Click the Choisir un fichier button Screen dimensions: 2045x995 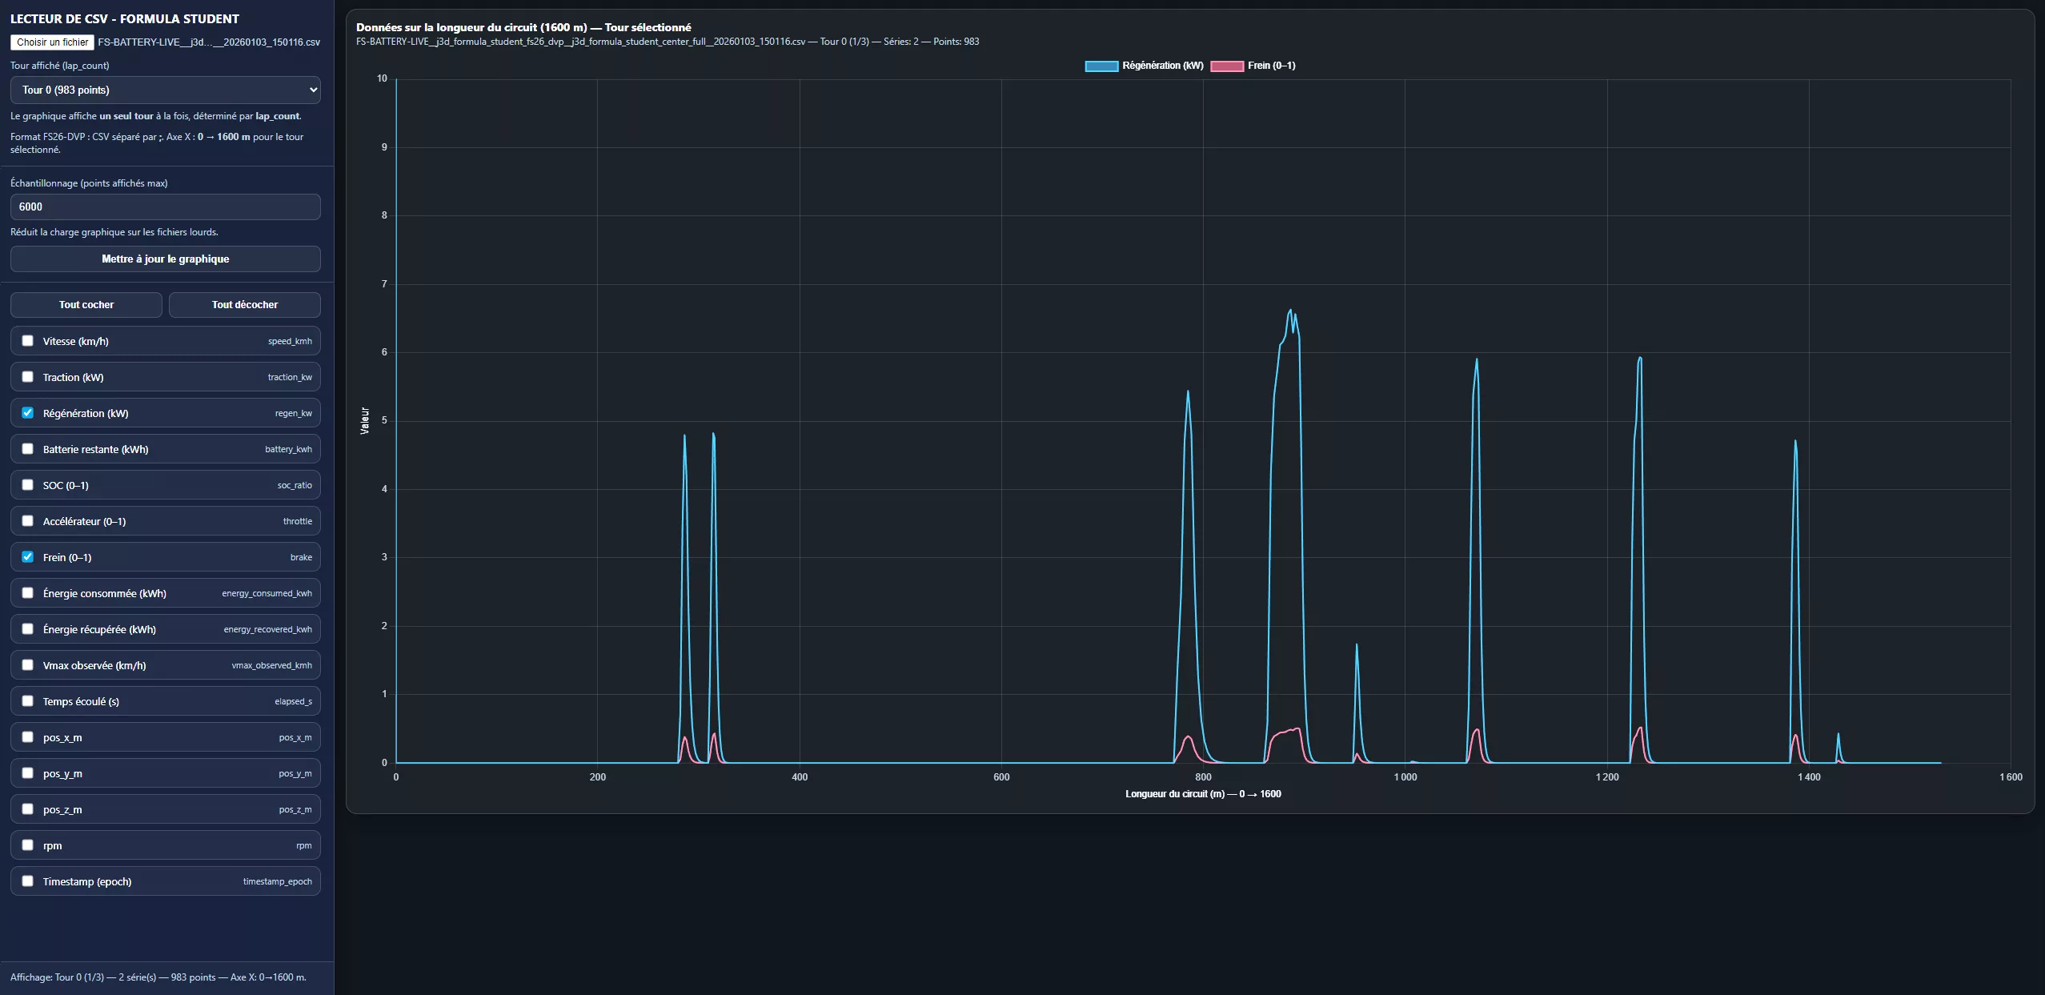tap(52, 42)
